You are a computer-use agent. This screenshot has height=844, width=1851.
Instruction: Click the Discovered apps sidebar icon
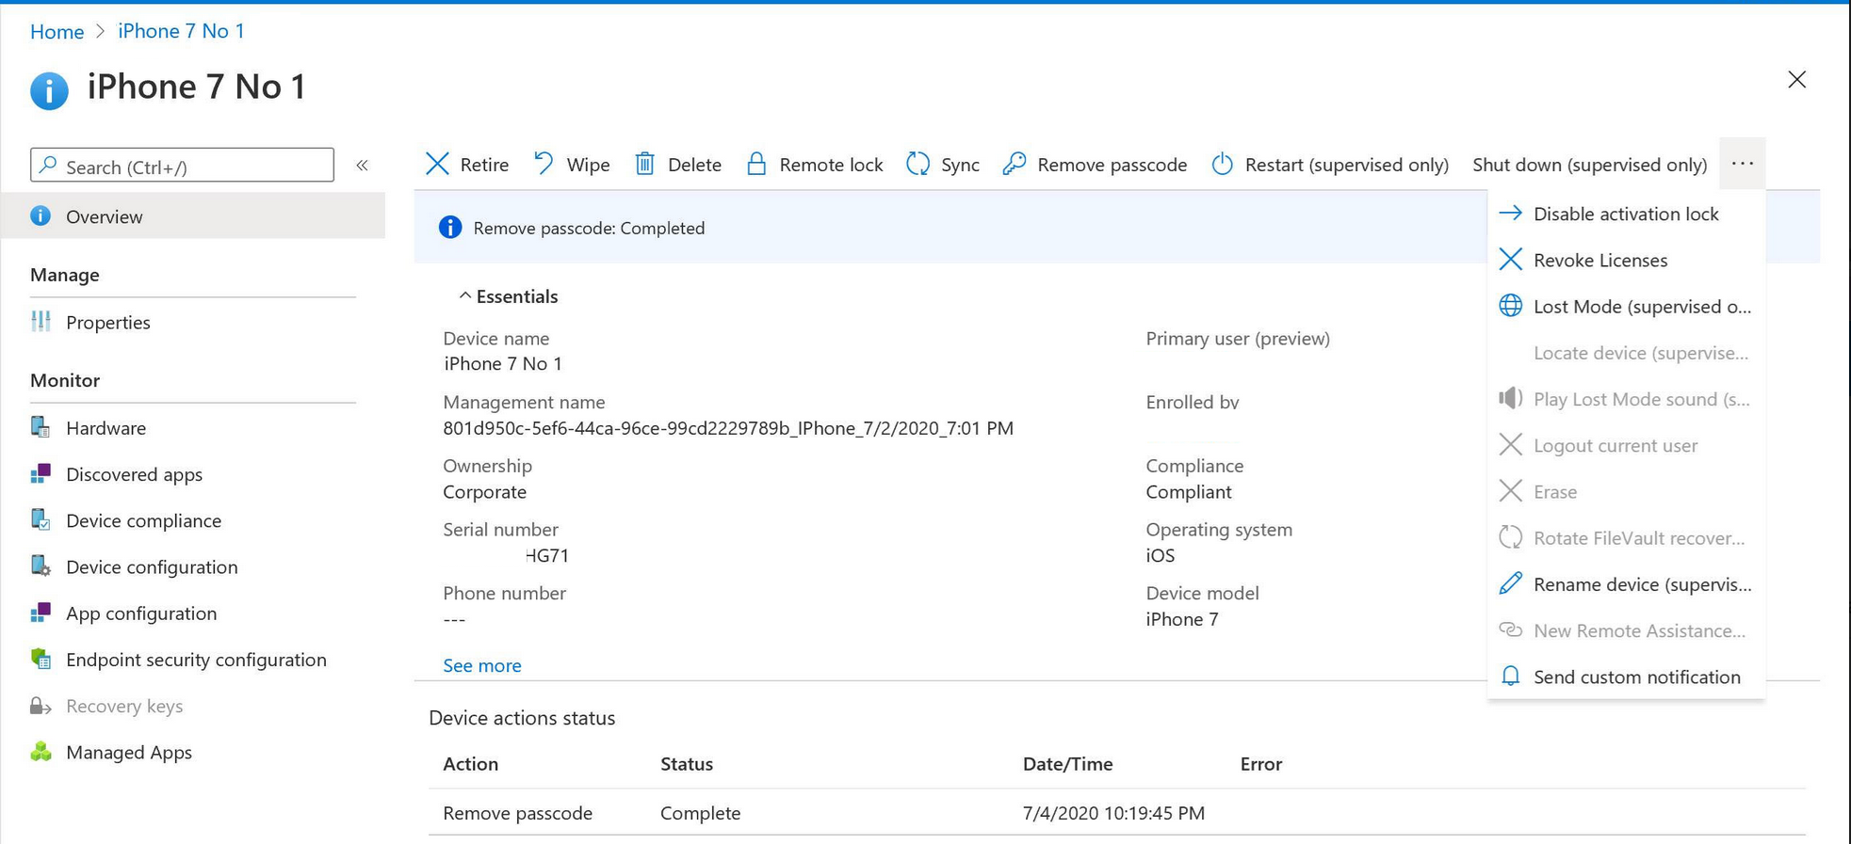coord(41,473)
